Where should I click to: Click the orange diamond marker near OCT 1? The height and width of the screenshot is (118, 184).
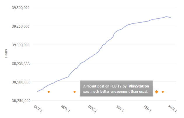[49, 92]
